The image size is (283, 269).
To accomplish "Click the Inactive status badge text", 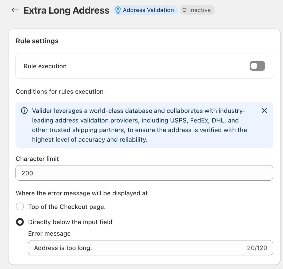I will 200,10.
